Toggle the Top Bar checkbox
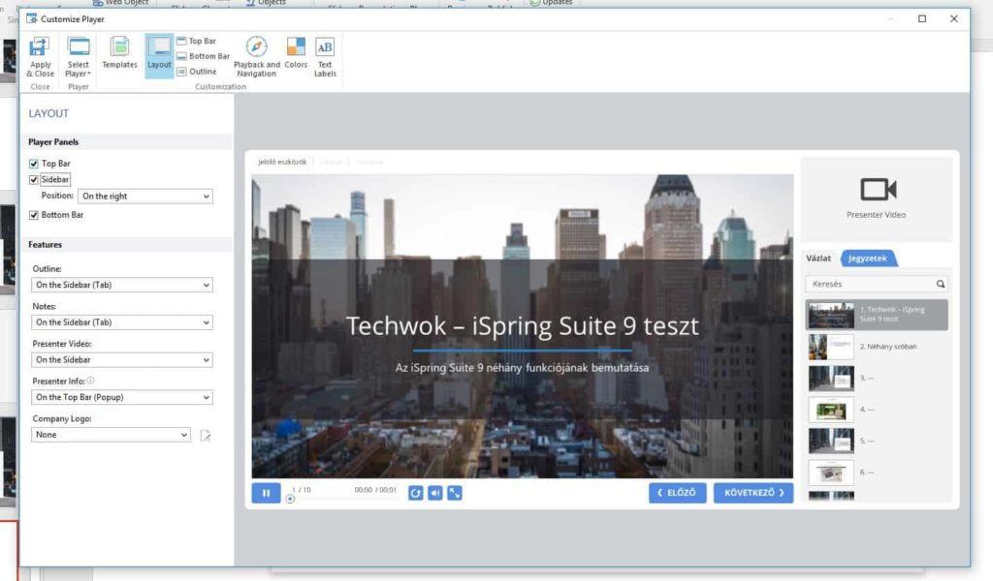This screenshot has width=993, height=581. point(34,163)
